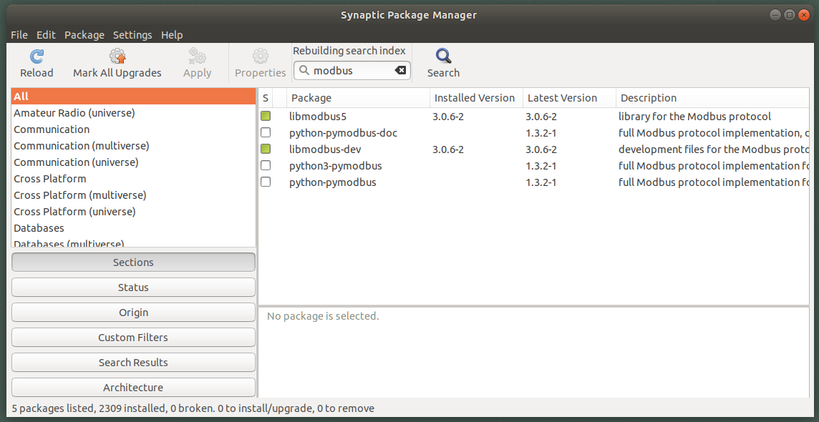Select the python-pymodbus package name

pos(333,182)
